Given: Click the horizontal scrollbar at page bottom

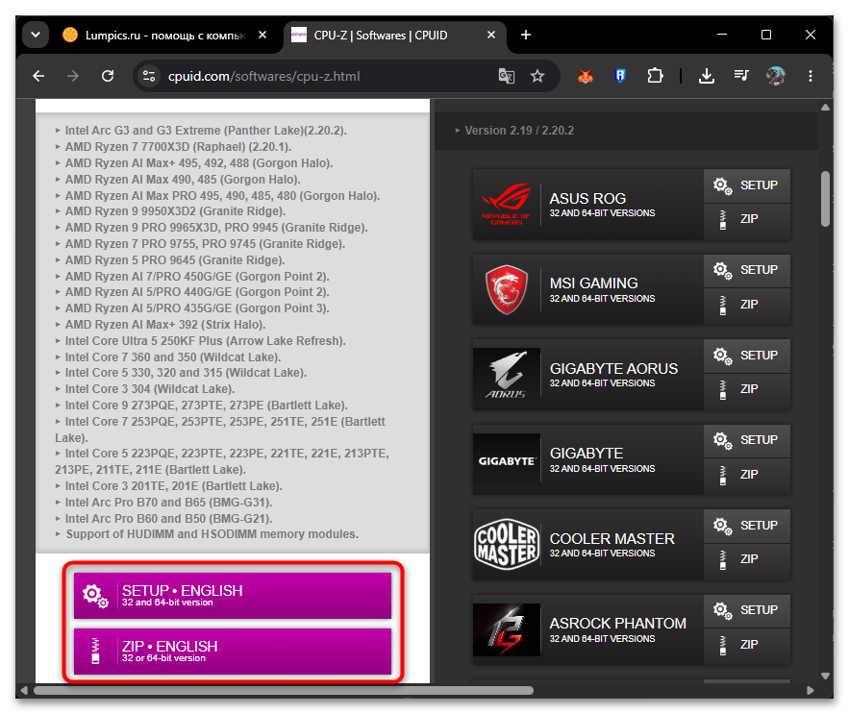Looking at the screenshot, I should click(x=284, y=690).
